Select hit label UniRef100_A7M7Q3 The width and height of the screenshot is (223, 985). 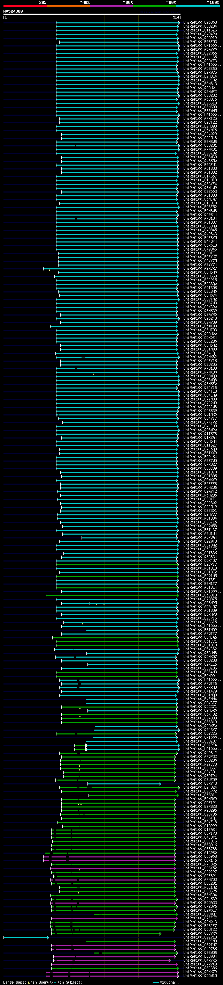coord(200,879)
